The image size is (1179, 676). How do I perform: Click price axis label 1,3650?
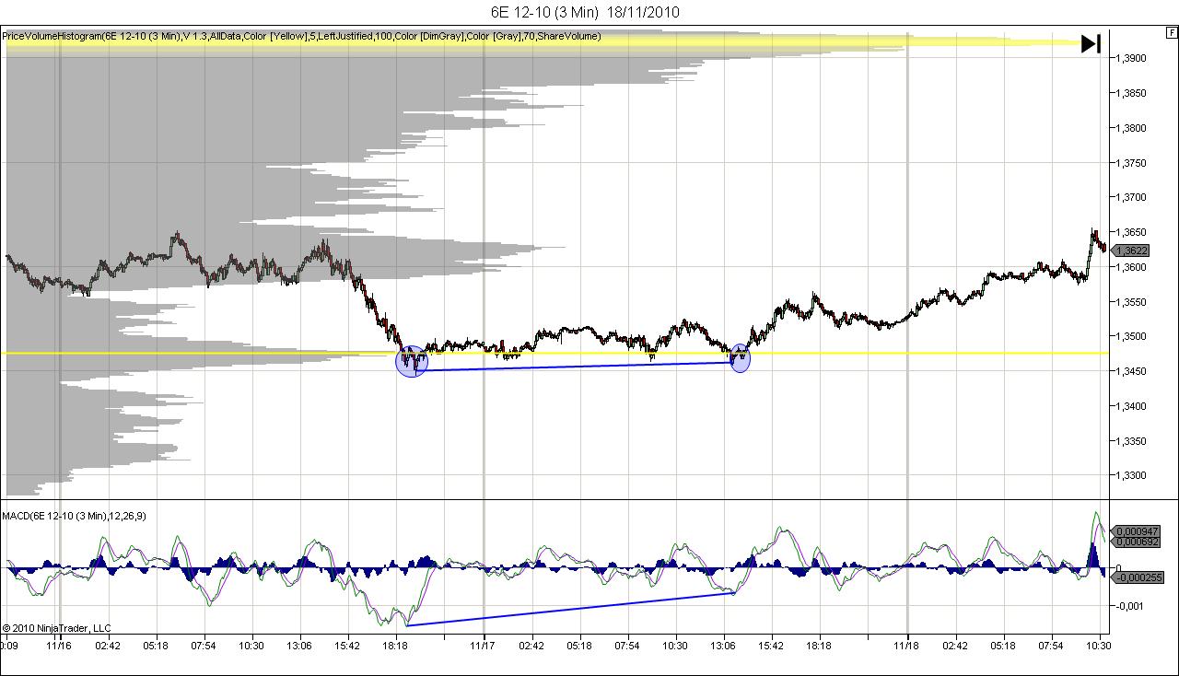(1132, 232)
